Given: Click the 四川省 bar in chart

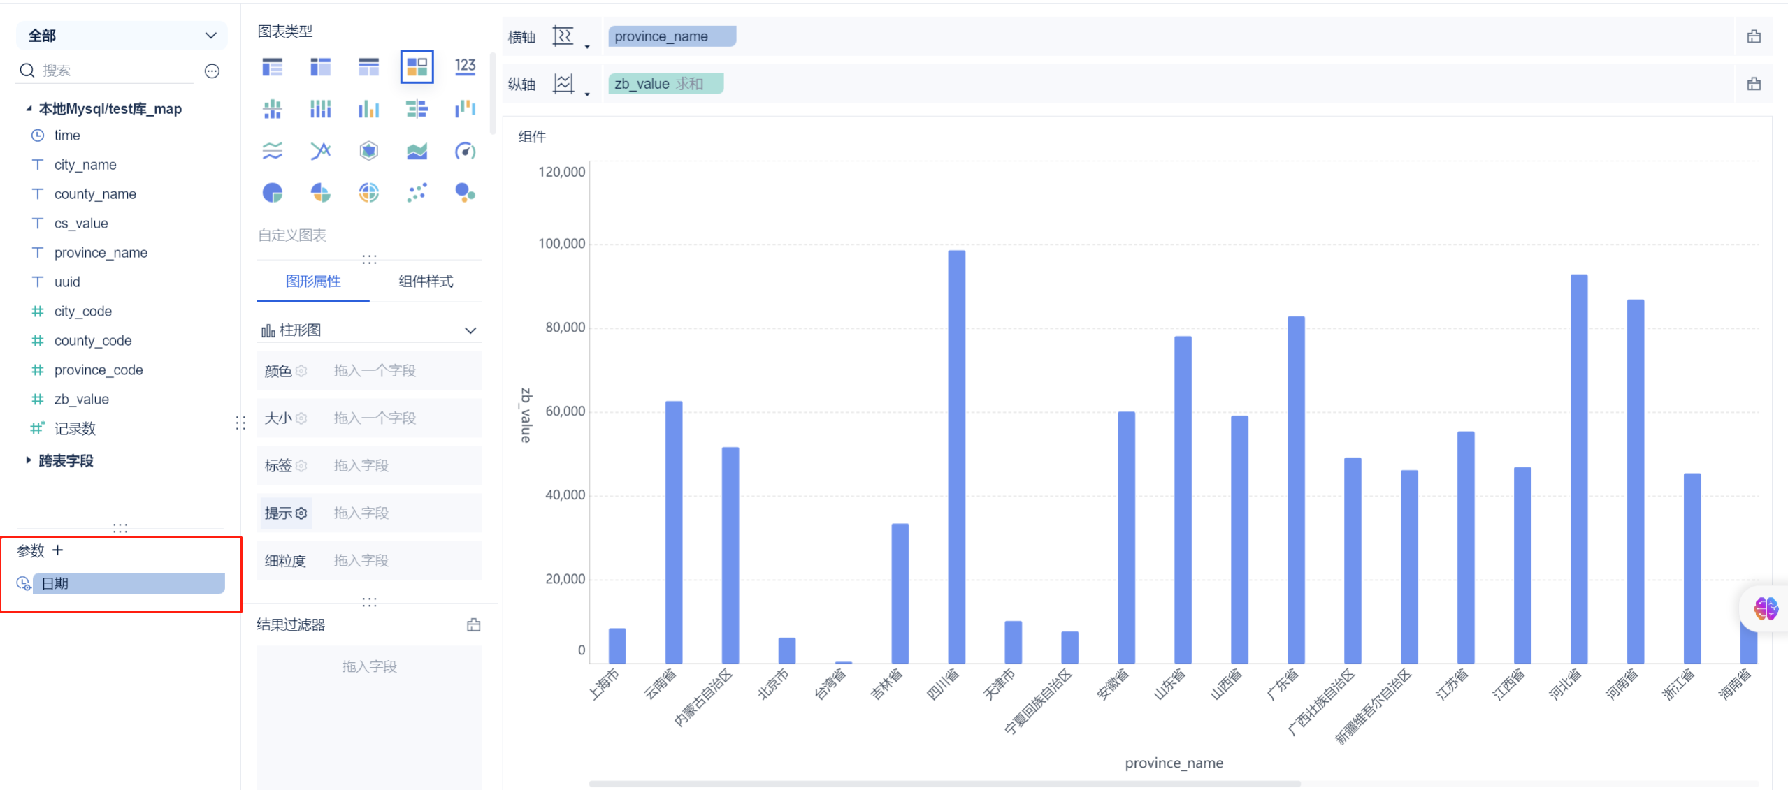Looking at the screenshot, I should tap(956, 457).
